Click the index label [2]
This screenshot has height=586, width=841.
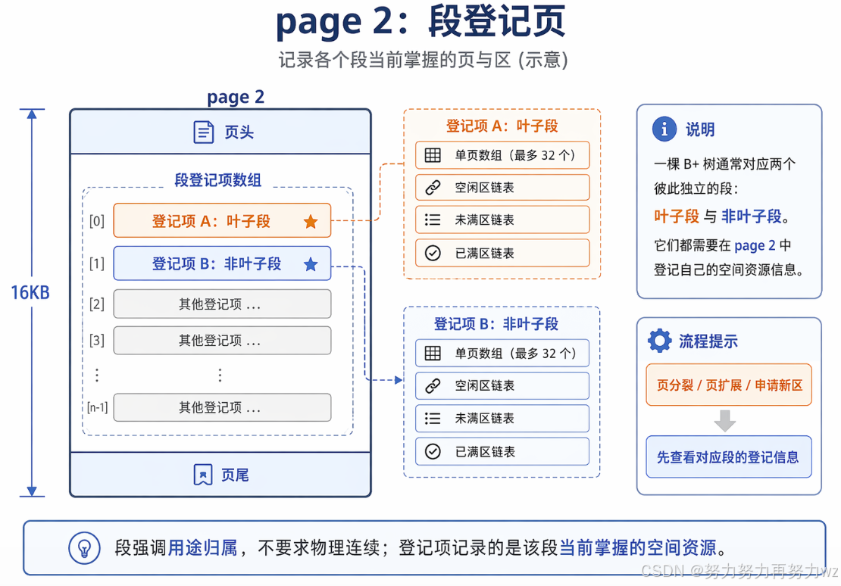pyautogui.click(x=96, y=304)
